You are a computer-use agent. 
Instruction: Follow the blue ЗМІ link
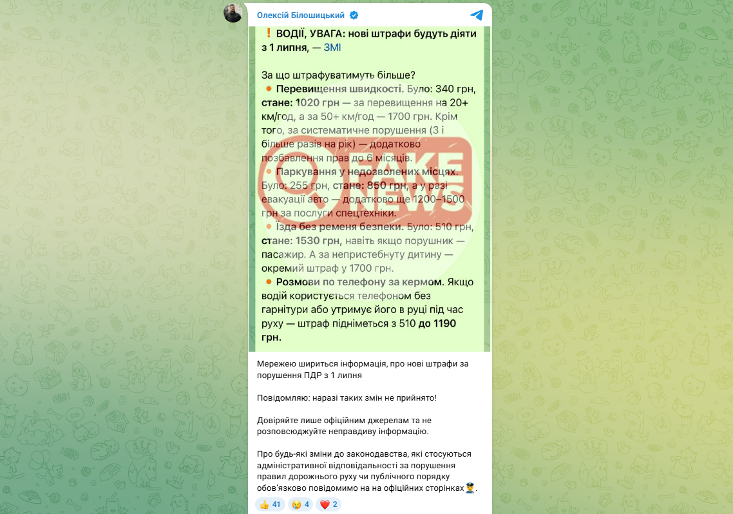click(332, 47)
